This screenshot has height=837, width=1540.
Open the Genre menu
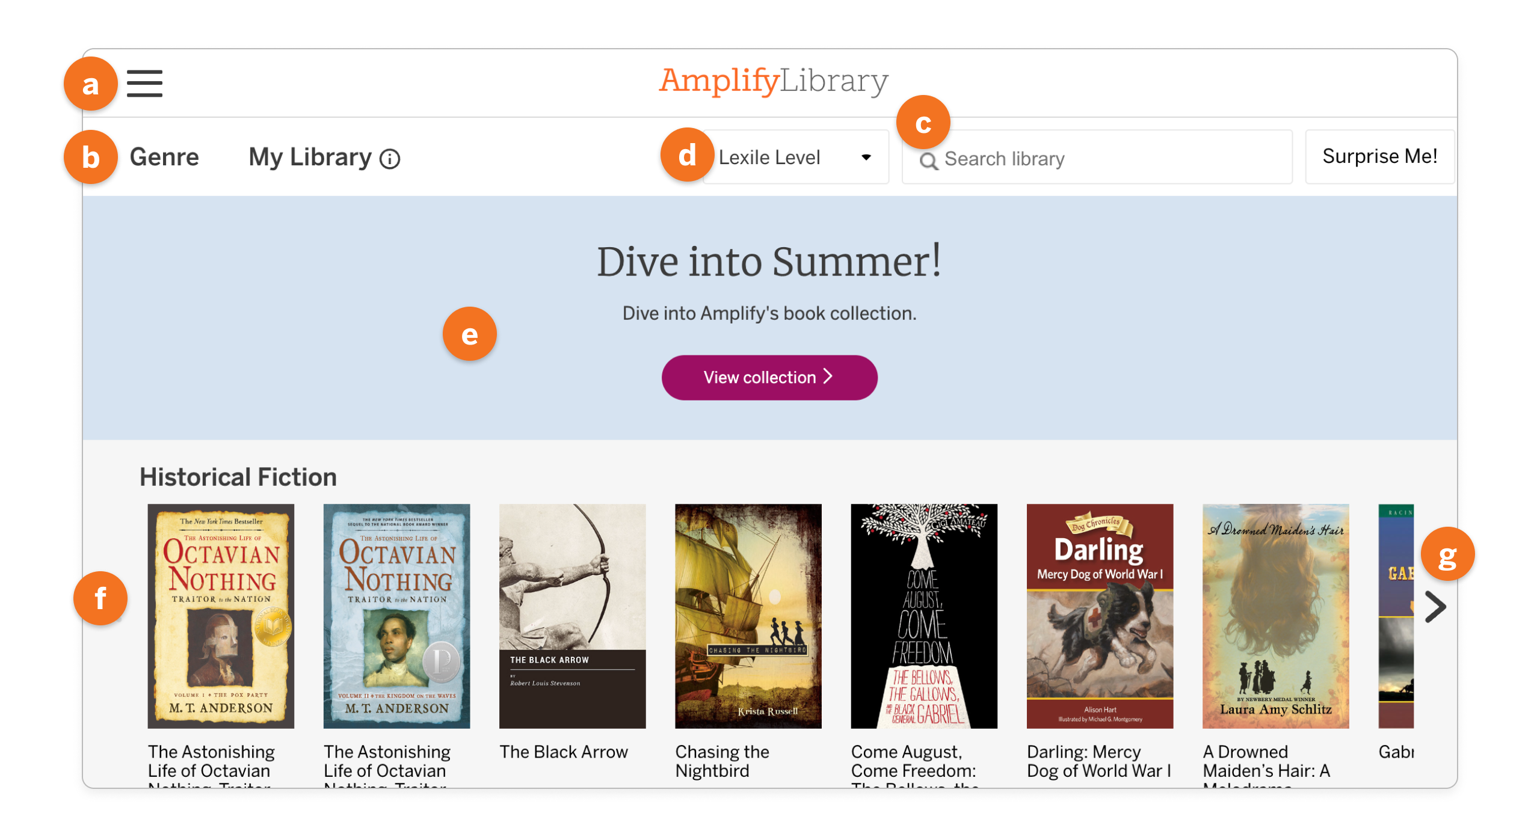164,157
